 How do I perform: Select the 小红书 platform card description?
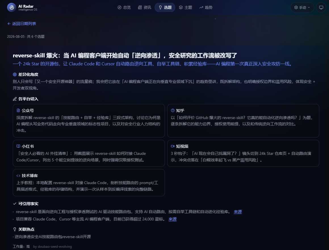(81, 157)
